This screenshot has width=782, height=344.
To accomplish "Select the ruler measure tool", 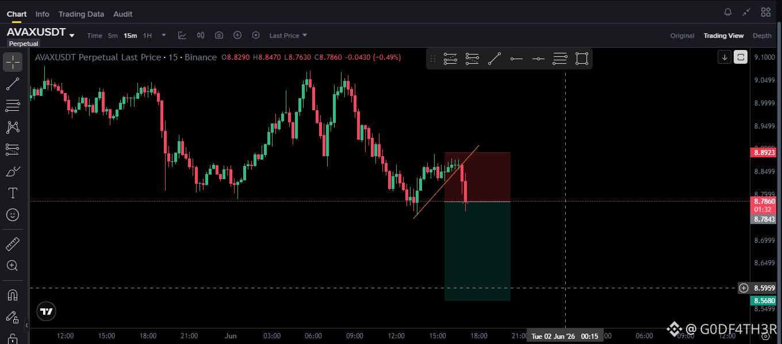I will 13,244.
